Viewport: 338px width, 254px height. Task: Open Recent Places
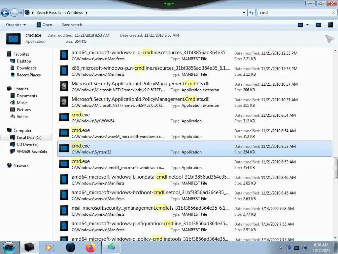(x=29, y=75)
